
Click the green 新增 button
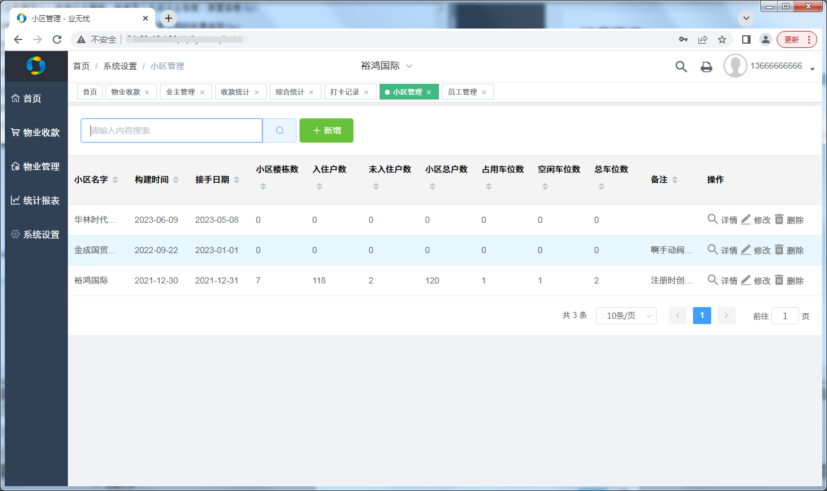[x=326, y=130]
